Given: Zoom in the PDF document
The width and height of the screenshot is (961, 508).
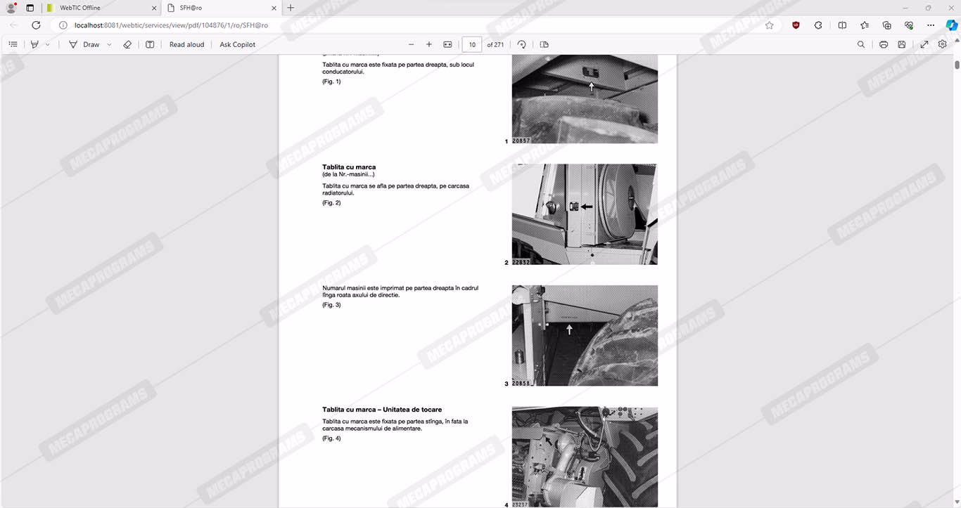Looking at the screenshot, I should 429,44.
